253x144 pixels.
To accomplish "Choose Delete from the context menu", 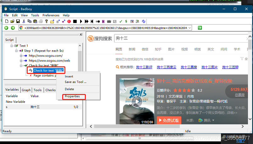I will pos(69,89).
